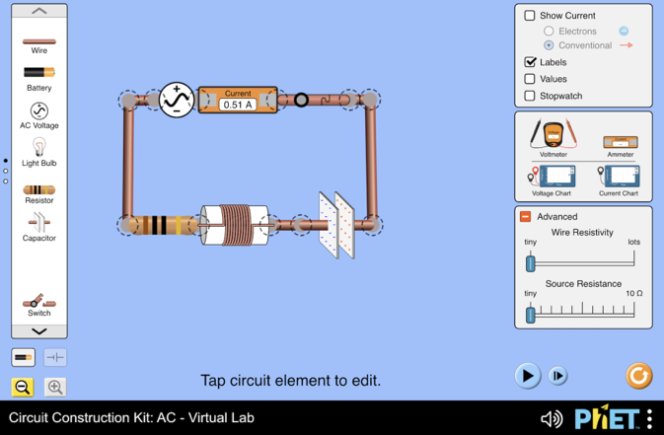This screenshot has height=435, width=664.
Task: Tap the inductor coil in circuit
Action: pyautogui.click(x=235, y=225)
